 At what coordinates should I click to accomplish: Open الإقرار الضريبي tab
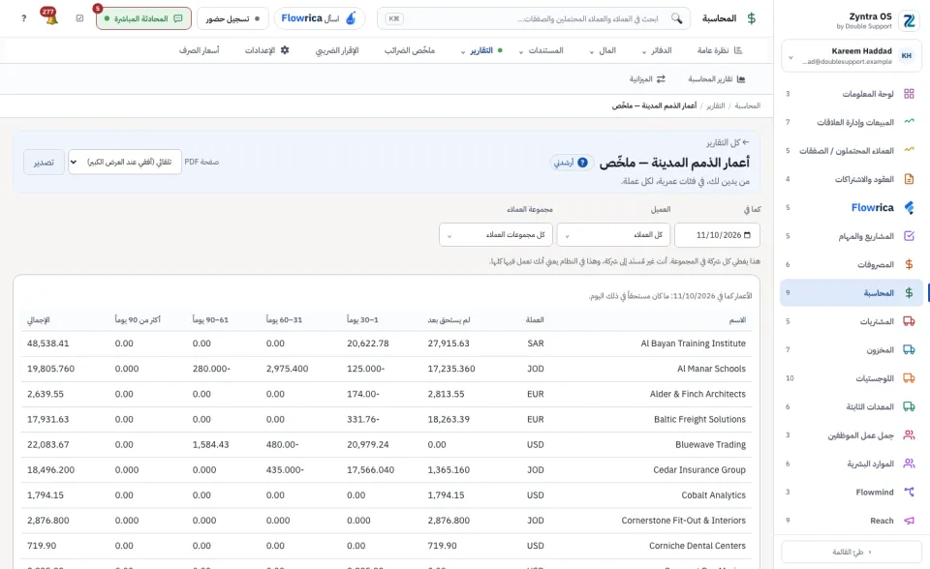(337, 50)
